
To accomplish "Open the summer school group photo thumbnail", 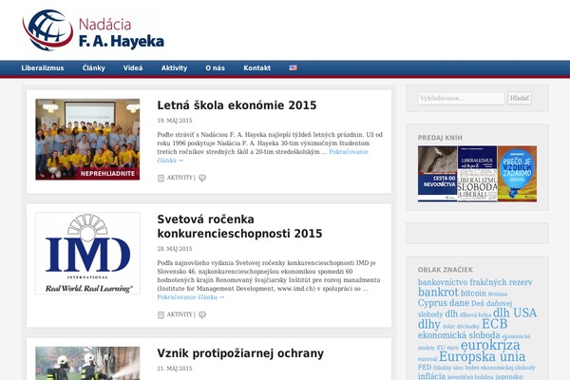I will [x=87, y=140].
